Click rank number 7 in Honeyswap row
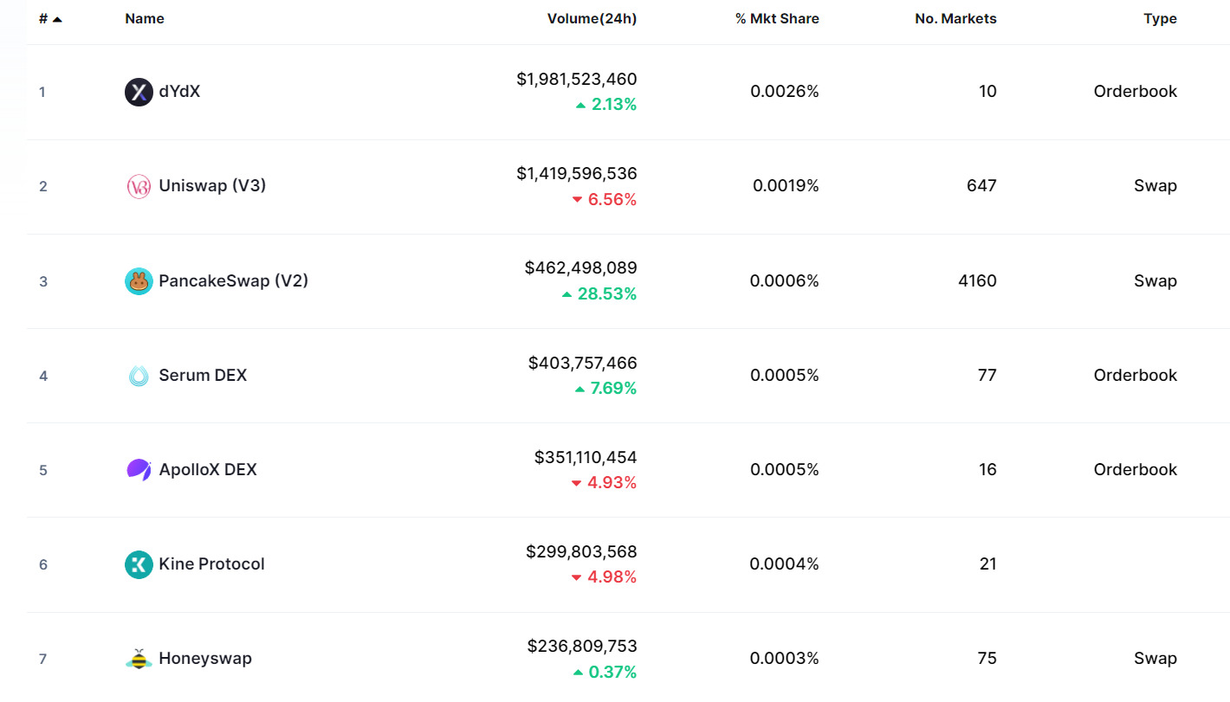 [x=42, y=659]
